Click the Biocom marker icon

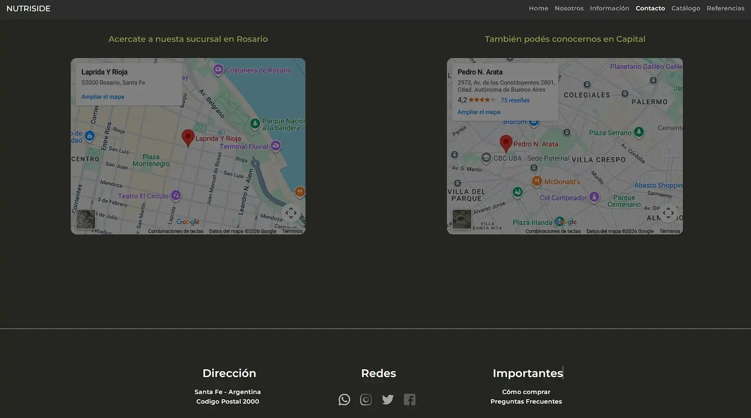click(534, 123)
